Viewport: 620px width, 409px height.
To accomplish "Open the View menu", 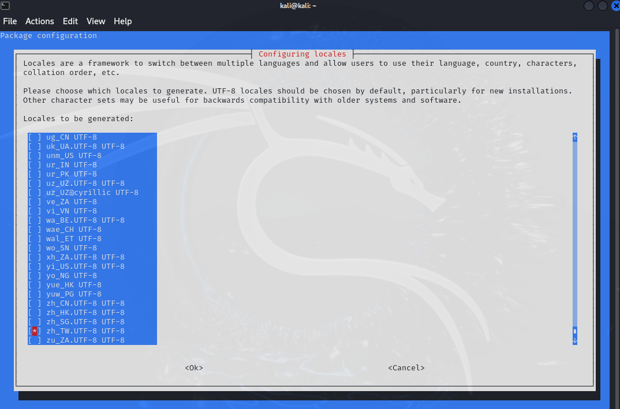I will (96, 21).
